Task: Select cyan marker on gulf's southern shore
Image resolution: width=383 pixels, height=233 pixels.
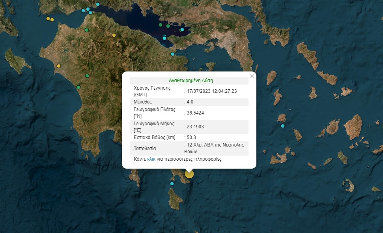Action: click(x=164, y=38)
